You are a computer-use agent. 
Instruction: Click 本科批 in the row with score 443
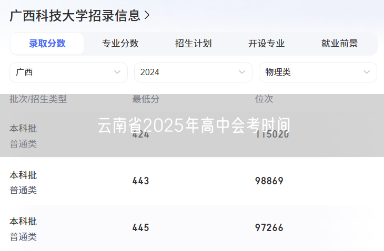(23, 175)
